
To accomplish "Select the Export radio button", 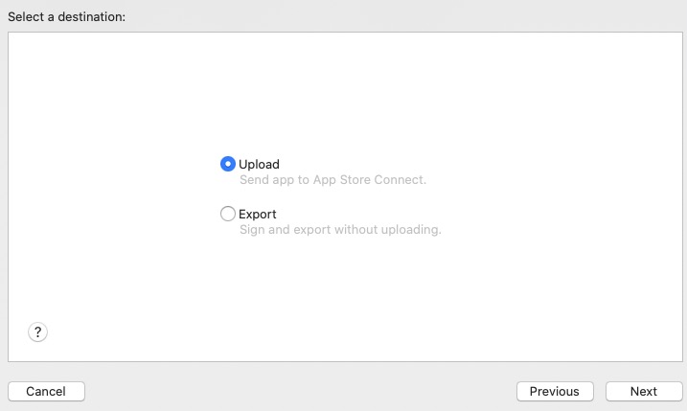I will coord(228,214).
